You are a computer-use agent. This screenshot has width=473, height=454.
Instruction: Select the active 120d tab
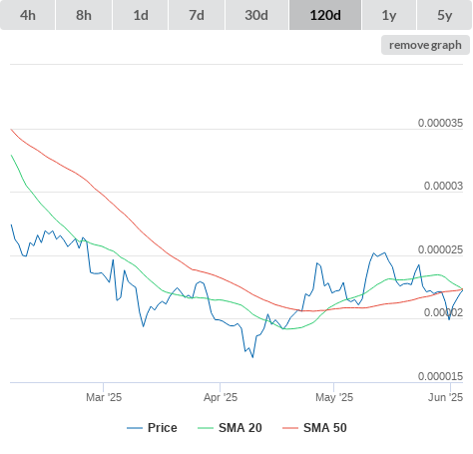pyautogui.click(x=325, y=15)
